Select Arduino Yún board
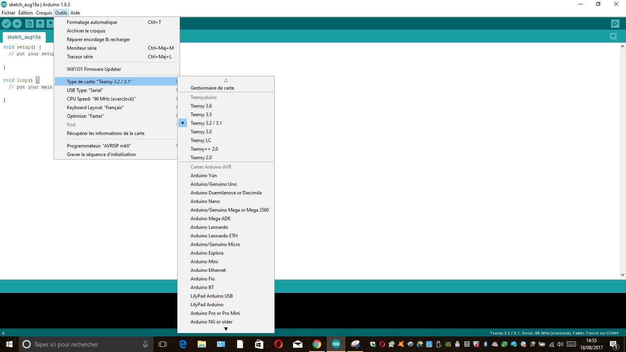This screenshot has width=626, height=352. (226, 176)
